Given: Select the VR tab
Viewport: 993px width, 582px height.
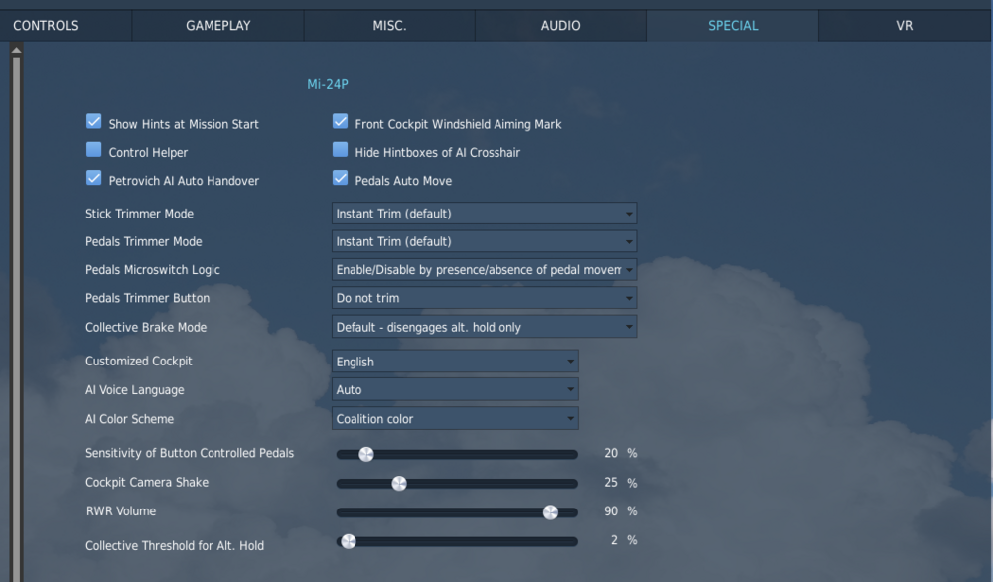Looking at the screenshot, I should coord(905,26).
